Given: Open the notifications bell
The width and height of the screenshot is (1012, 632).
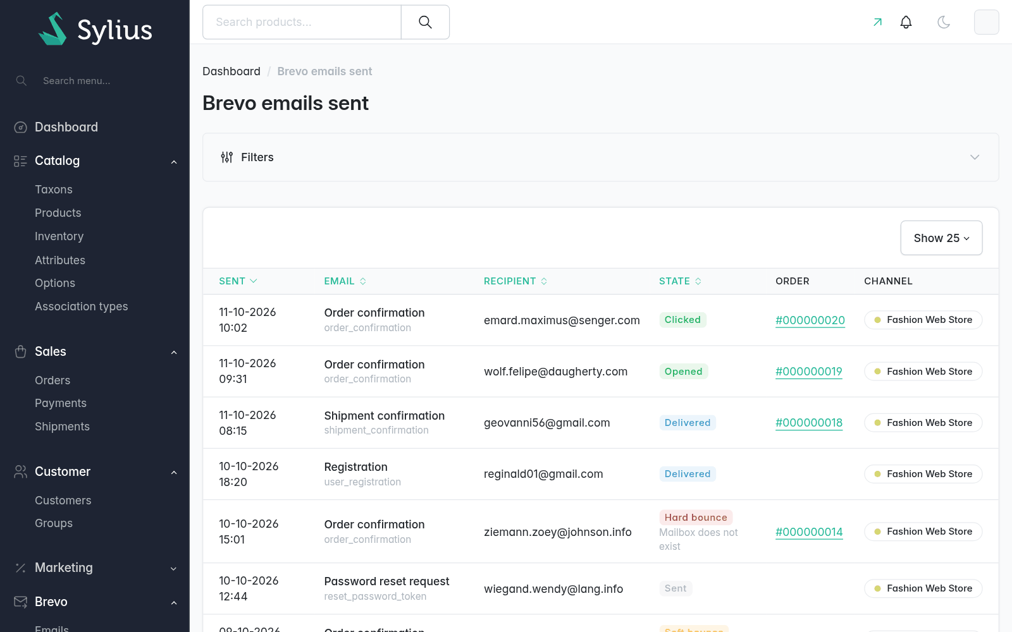Looking at the screenshot, I should pos(906,22).
